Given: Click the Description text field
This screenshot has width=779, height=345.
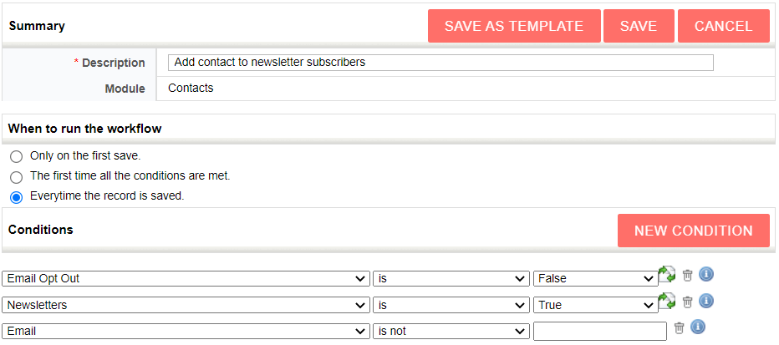Looking at the screenshot, I should [440, 63].
